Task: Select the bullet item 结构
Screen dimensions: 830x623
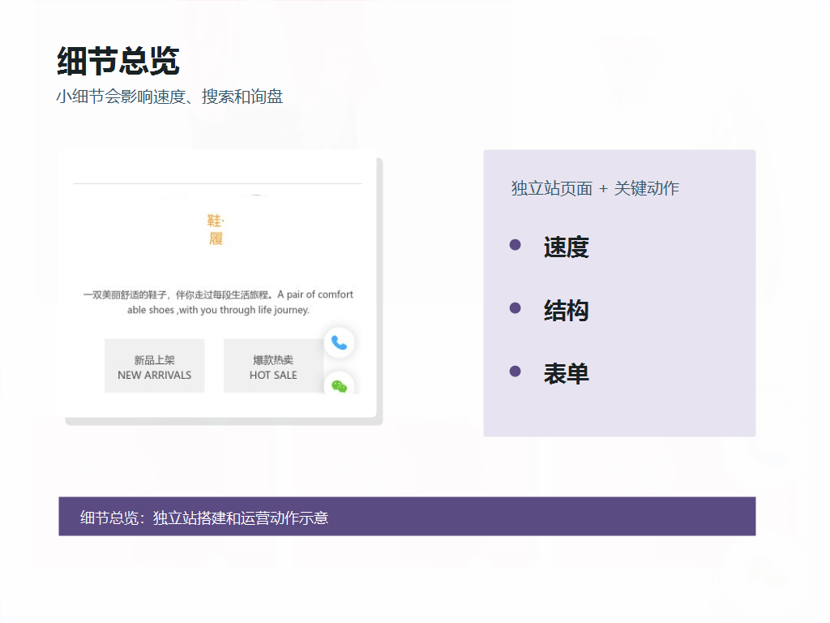Action: [x=567, y=311]
